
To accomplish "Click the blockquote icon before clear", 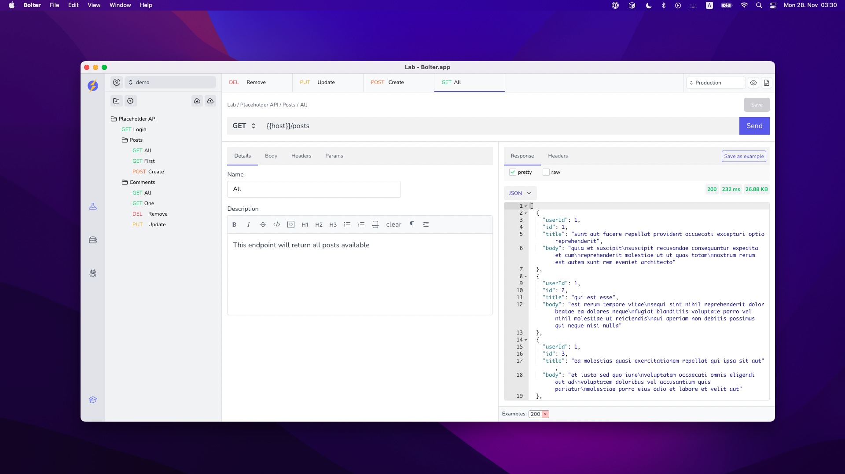I will pos(375,224).
